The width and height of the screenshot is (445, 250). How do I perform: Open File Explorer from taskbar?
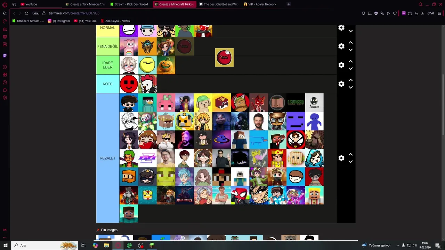tap(106, 245)
